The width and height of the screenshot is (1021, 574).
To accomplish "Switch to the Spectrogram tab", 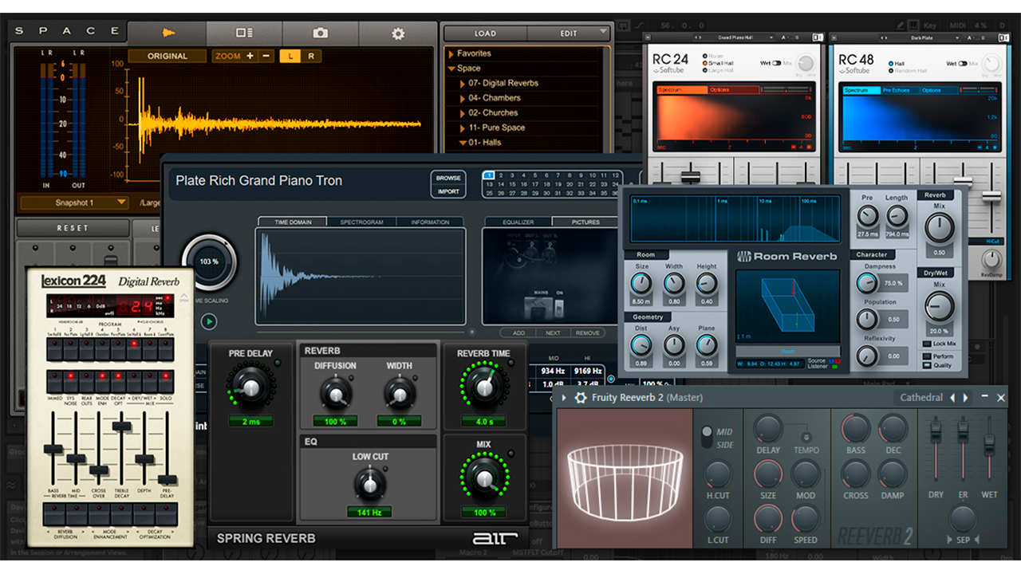I will coord(361,222).
